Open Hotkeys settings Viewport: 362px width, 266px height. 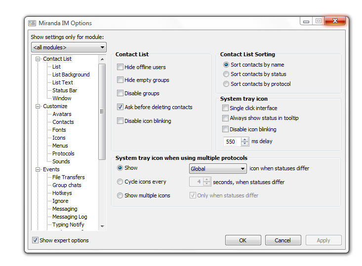62,193
